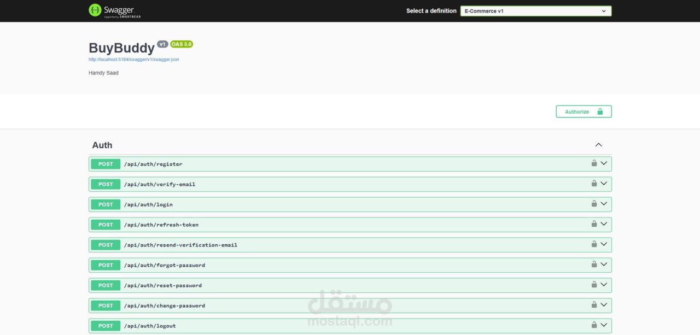This screenshot has height=335, width=700.
Task: Click the Hamdy Saad description text
Action: 103,73
